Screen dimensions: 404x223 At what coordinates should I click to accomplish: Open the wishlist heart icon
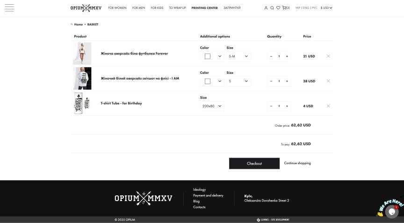(278, 8)
